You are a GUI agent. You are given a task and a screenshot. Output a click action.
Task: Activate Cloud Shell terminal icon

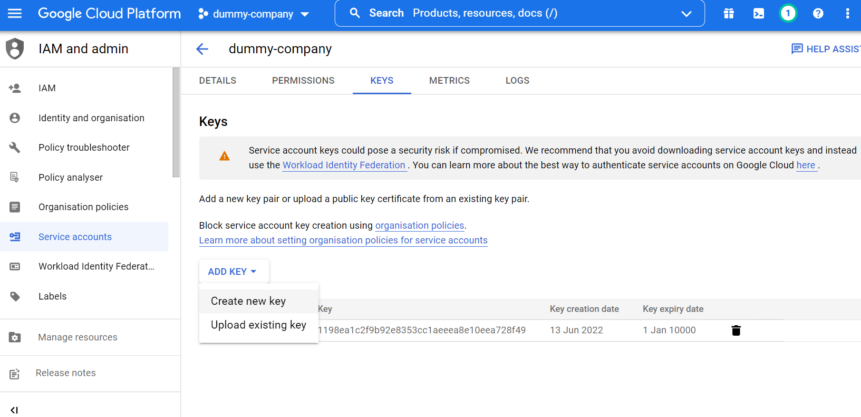(758, 13)
